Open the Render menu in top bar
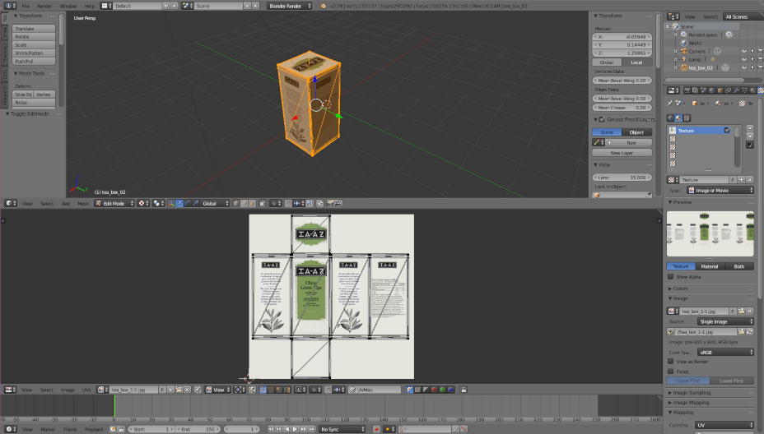 44,6
